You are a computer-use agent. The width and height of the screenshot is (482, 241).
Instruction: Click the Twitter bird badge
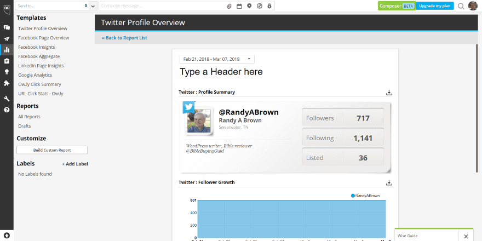tap(189, 107)
